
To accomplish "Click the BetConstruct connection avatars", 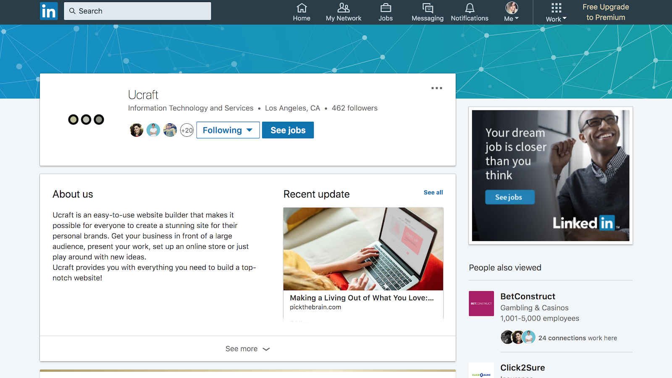I will [518, 337].
